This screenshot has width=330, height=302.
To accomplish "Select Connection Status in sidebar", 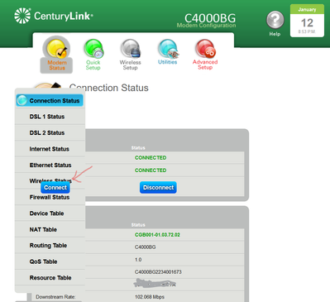I will pos(50,101).
